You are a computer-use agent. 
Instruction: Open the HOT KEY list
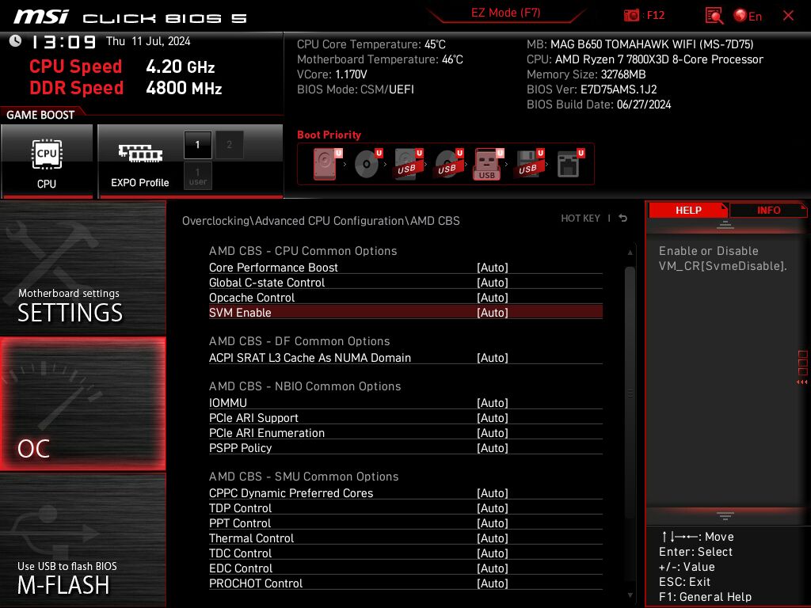pos(581,218)
